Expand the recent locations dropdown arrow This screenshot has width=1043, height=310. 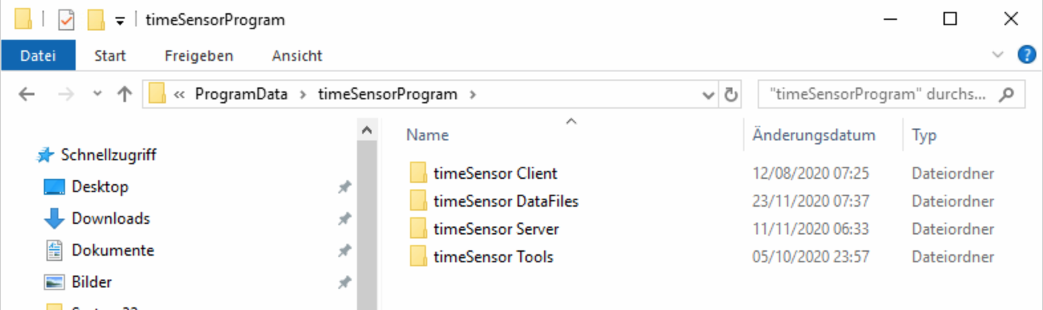coord(98,94)
